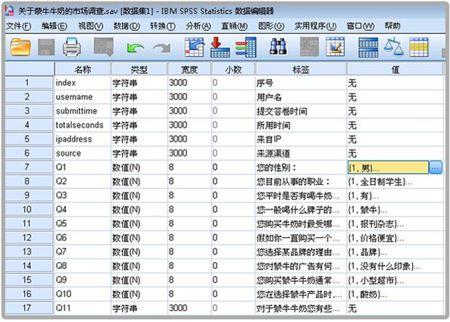Viewport: 450px width, 322px height.
Task: Click the 宽度 column header
Action: 190,69
